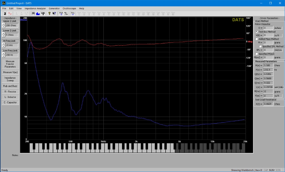Choose the Specified M(md) radio option
The image size is (285, 172).
click(257, 54)
